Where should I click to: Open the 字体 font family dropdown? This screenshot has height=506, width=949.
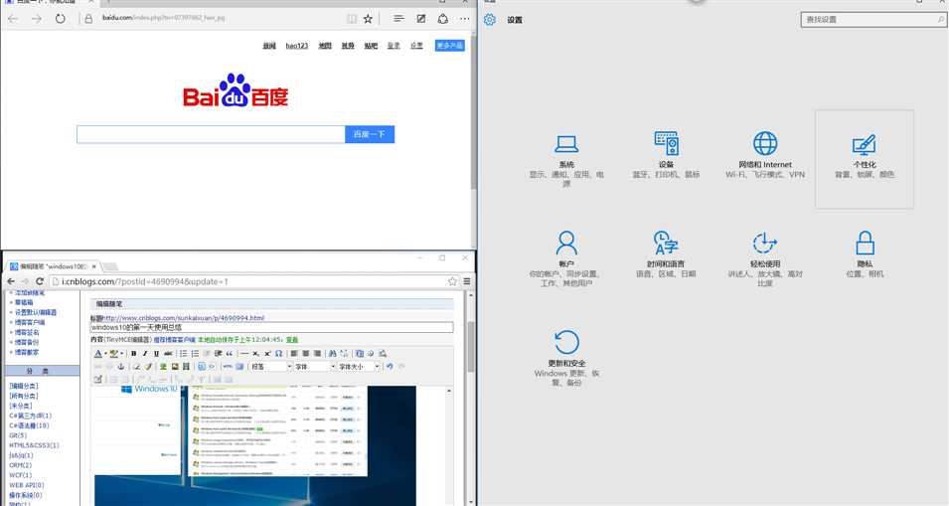coord(315,366)
